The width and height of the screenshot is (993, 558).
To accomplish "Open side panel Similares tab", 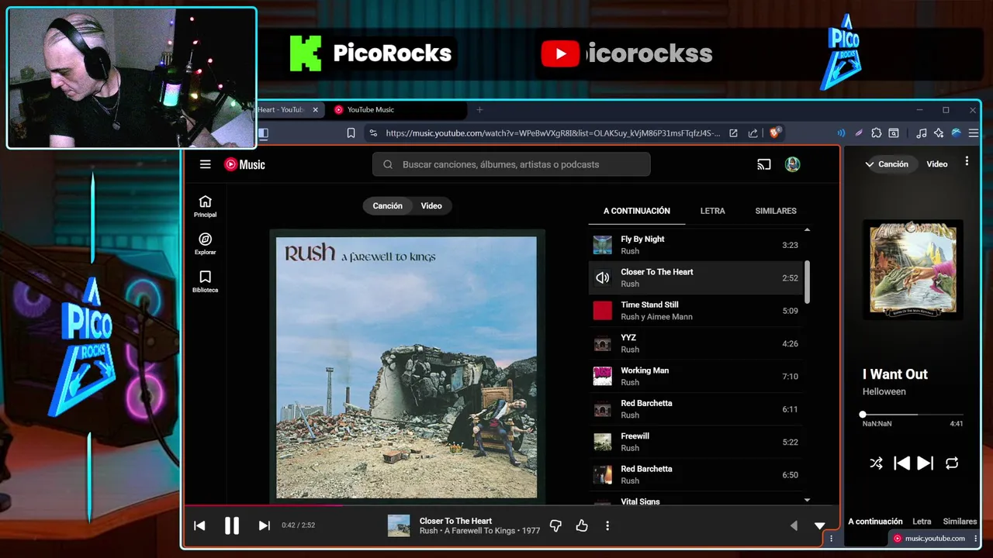I will click(960, 522).
